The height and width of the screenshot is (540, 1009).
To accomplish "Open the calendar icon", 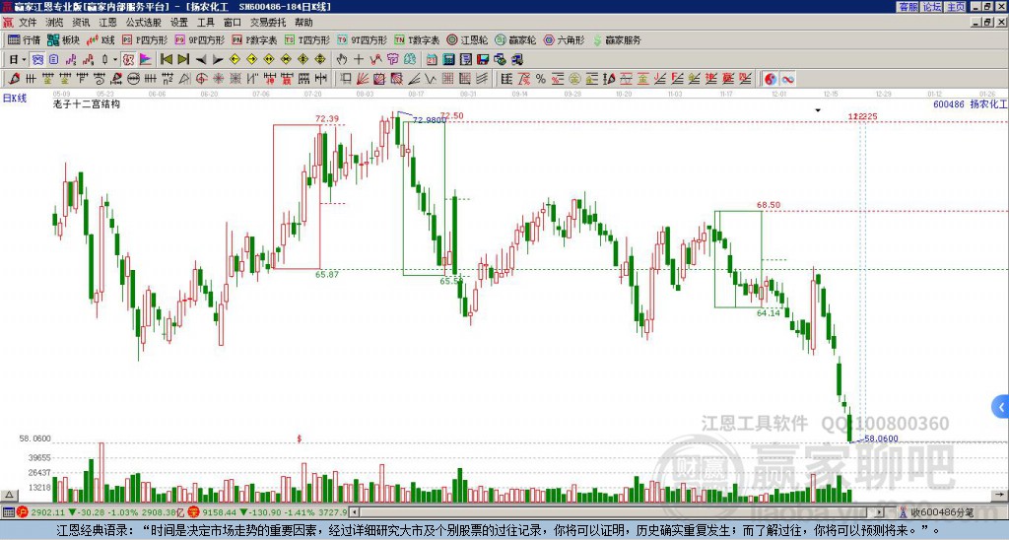I will (x=432, y=59).
